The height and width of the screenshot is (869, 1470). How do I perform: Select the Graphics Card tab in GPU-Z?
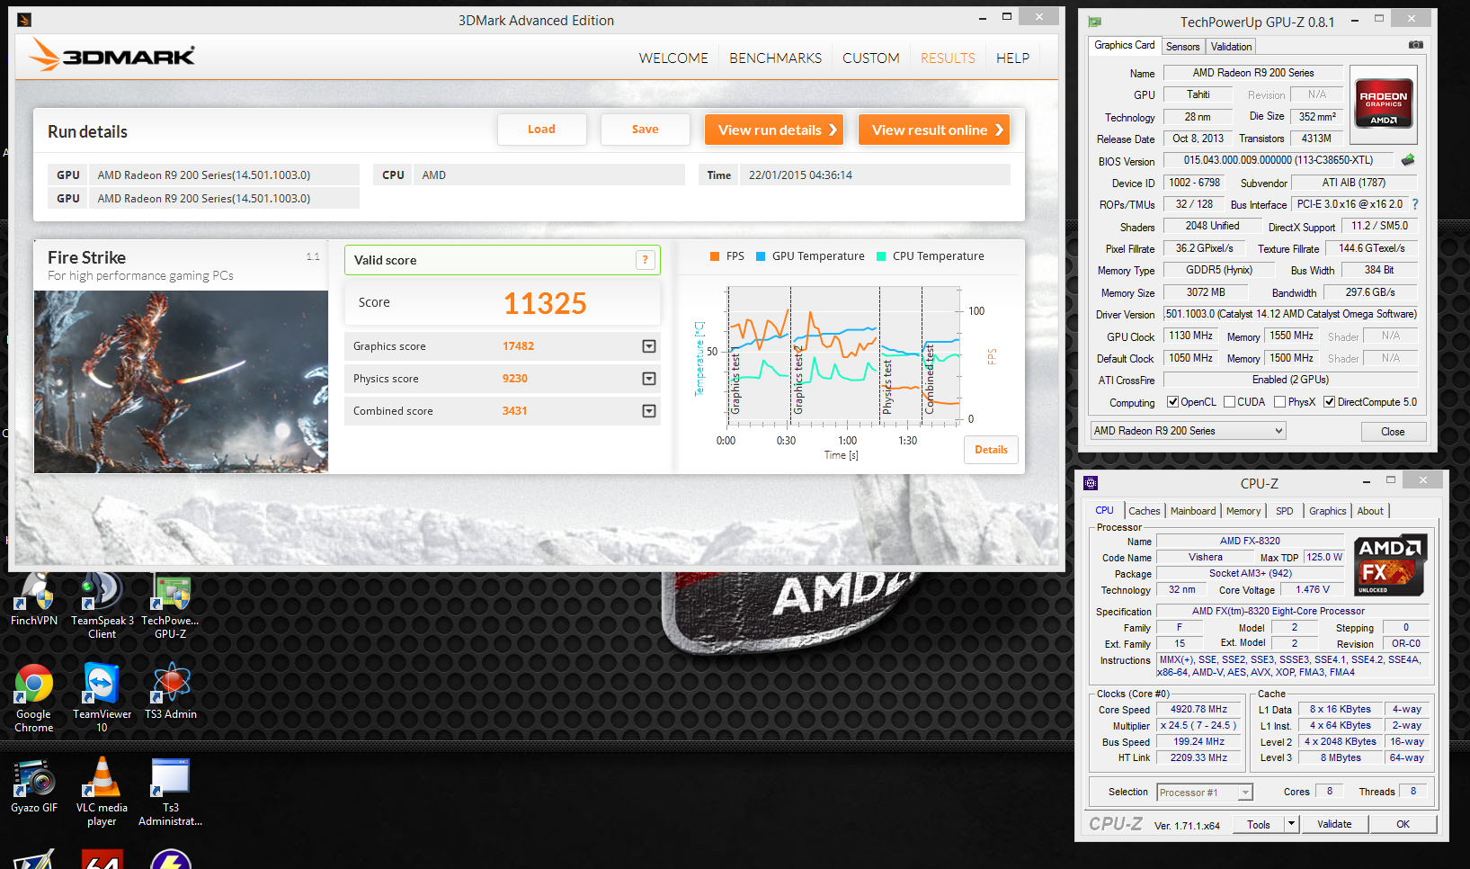point(1124,45)
